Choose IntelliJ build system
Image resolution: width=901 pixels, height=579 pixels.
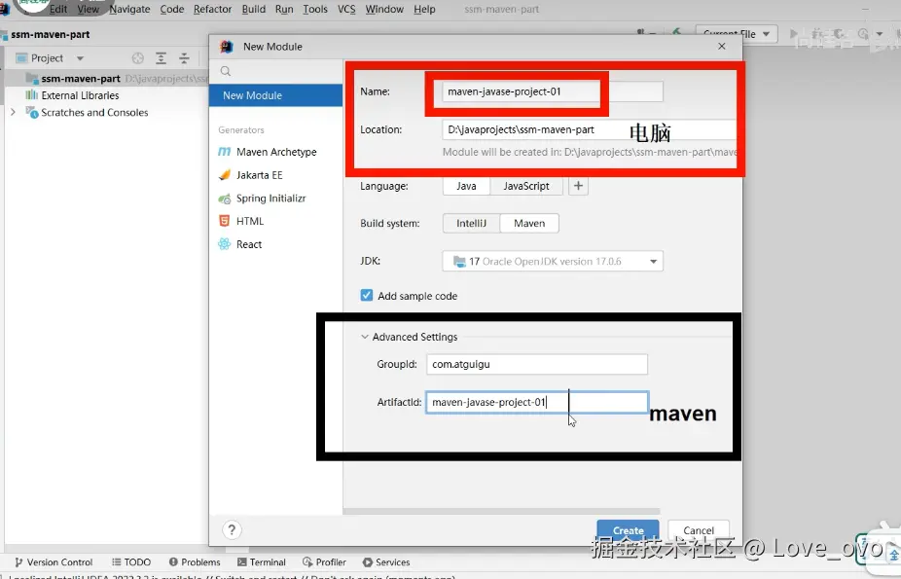[471, 223]
